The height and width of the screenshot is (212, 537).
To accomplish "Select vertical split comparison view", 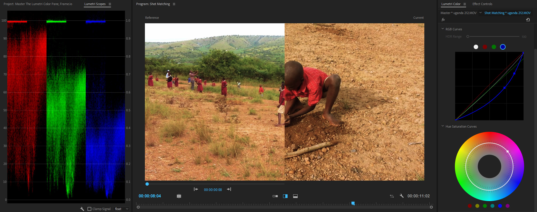I will pyautogui.click(x=285, y=196).
